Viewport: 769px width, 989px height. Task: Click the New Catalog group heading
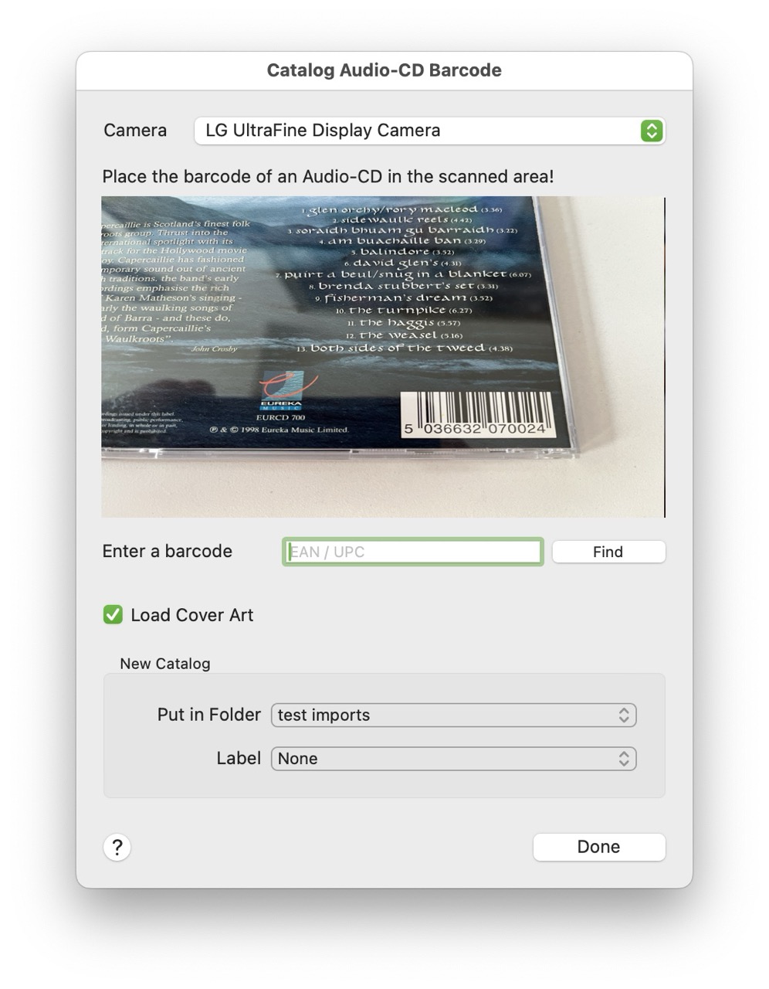coord(165,664)
